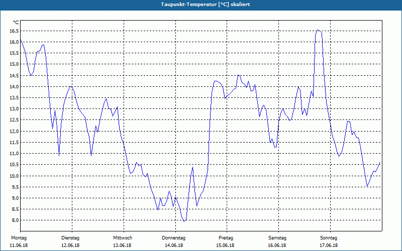Screen dimensions: 402x251
Task: Select the 16,5 y-axis value
Action: [15, 31]
